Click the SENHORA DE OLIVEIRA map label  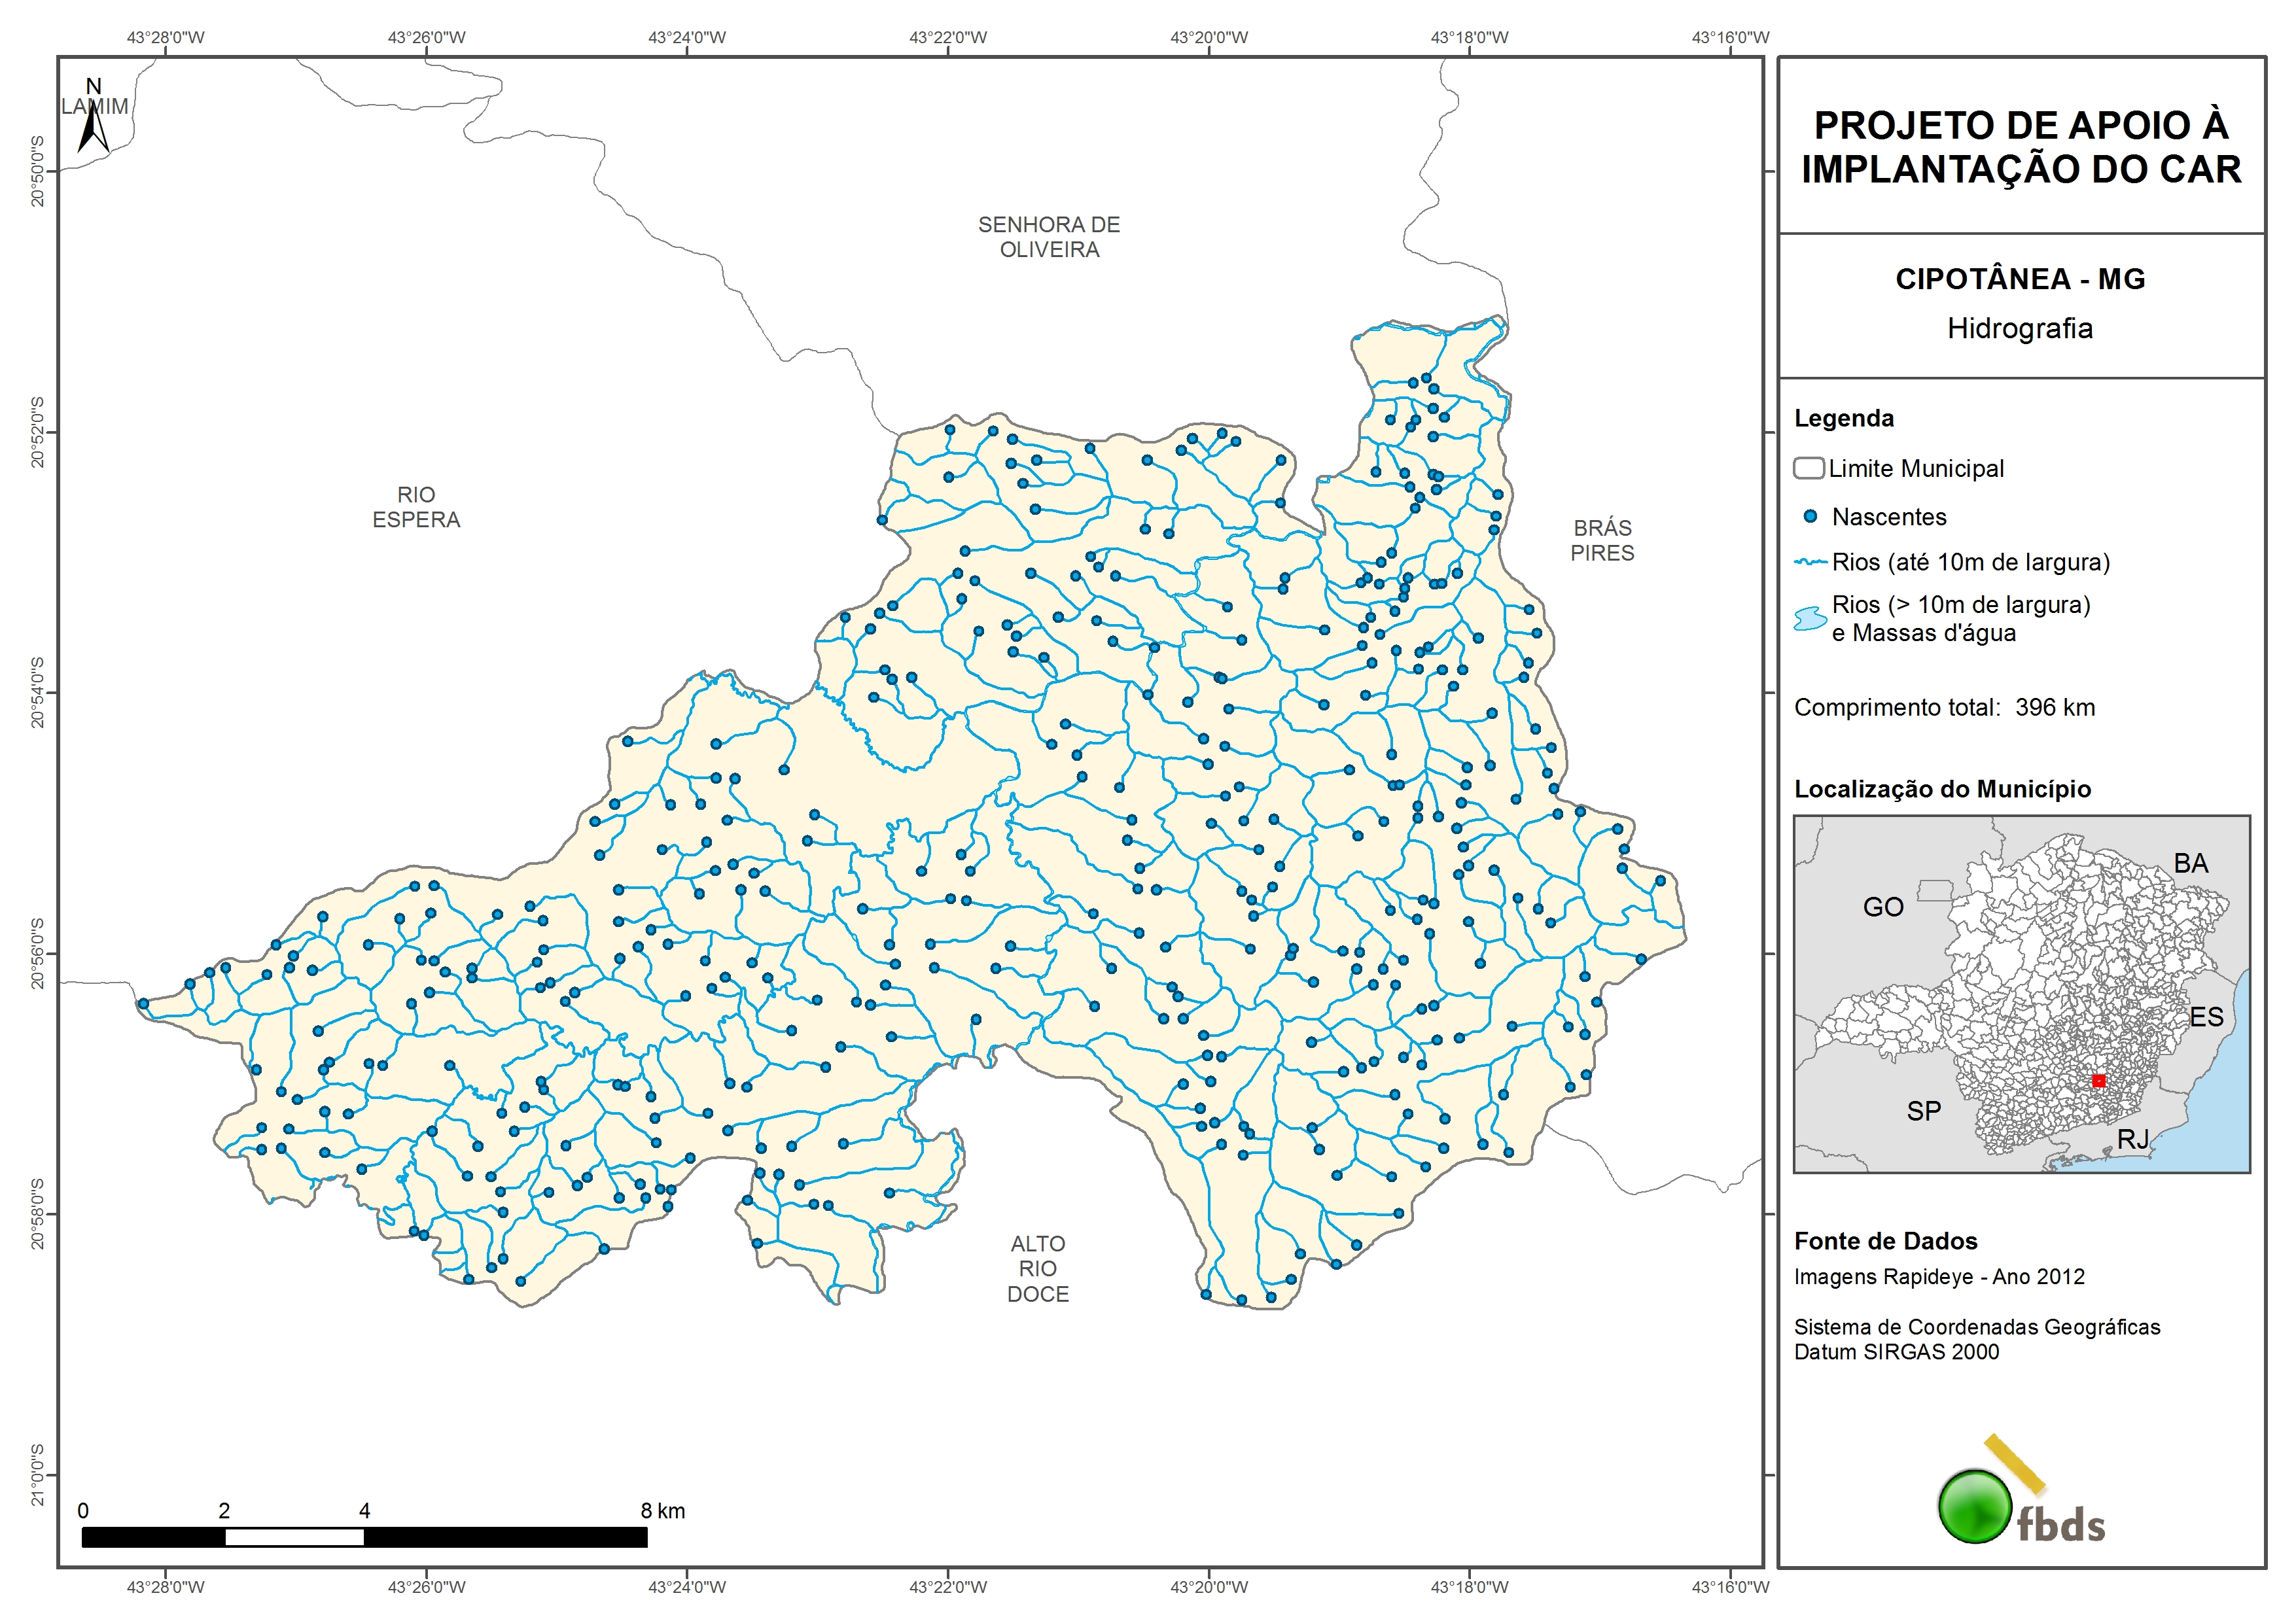pos(1049,237)
